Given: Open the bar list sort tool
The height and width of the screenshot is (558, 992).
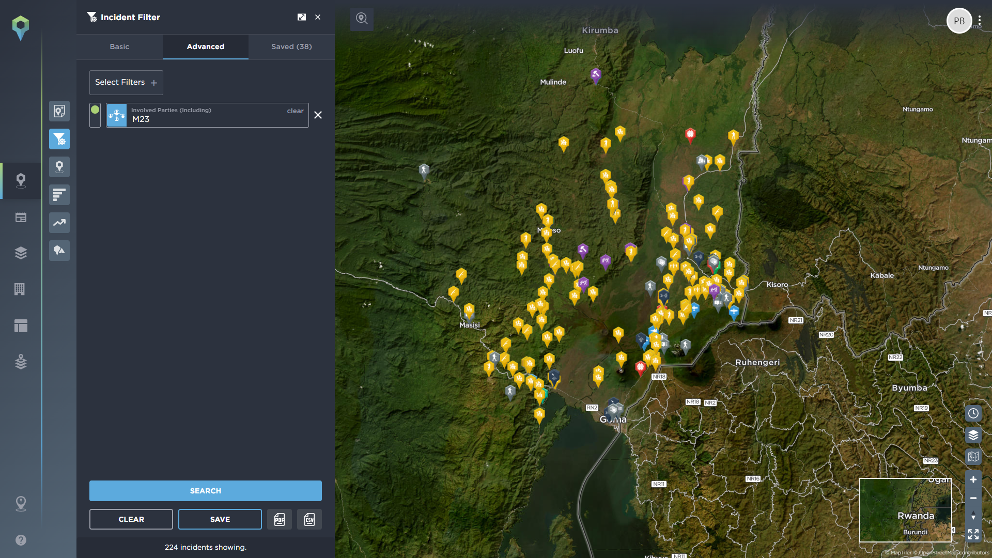Looking at the screenshot, I should coord(59,195).
